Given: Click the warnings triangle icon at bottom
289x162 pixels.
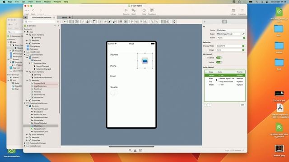Looking at the screenshot, I should [x=135, y=150].
